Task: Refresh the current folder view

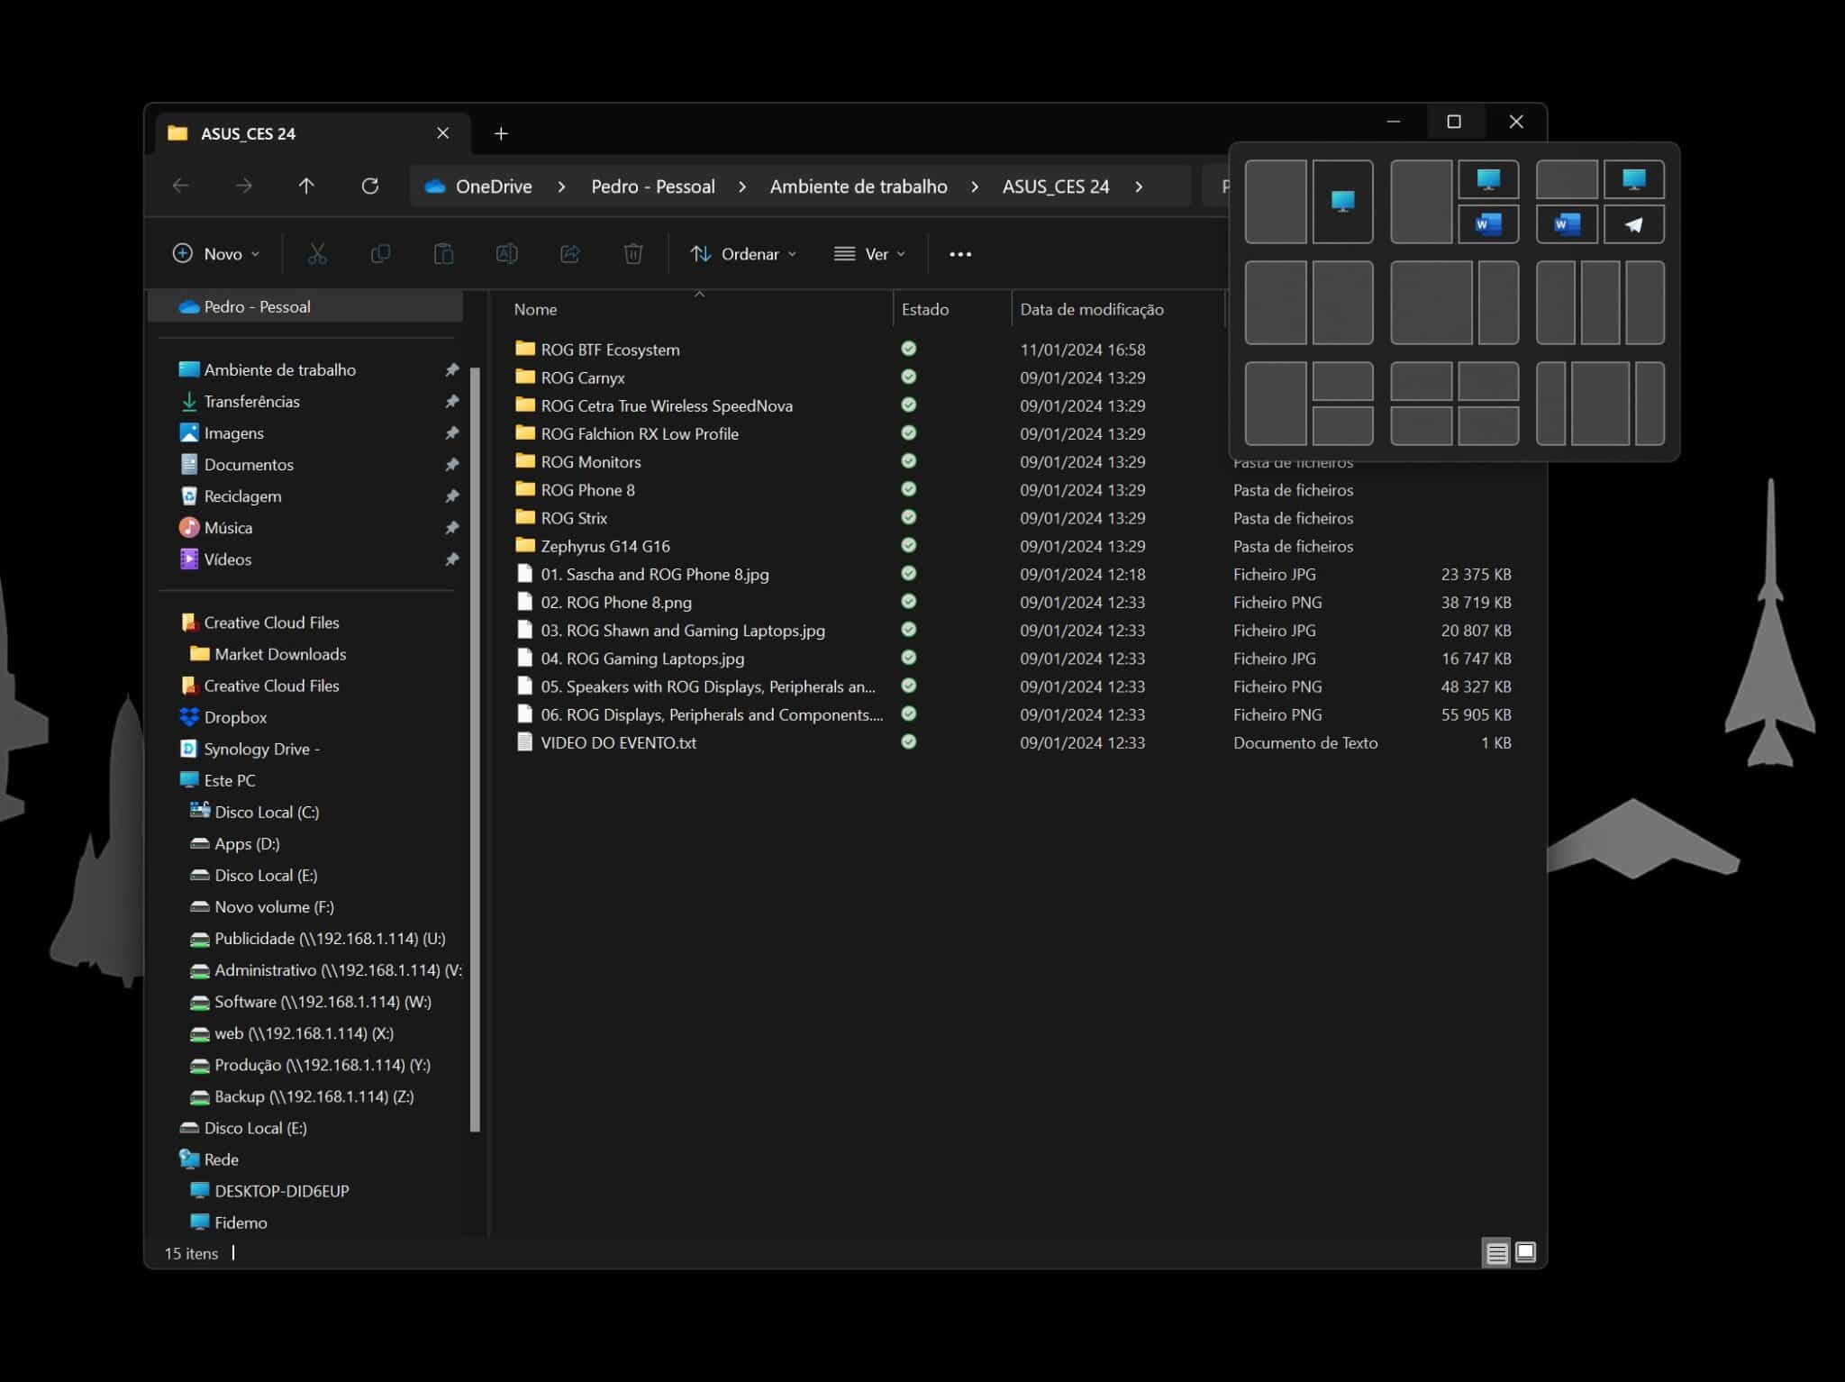Action: click(x=369, y=186)
